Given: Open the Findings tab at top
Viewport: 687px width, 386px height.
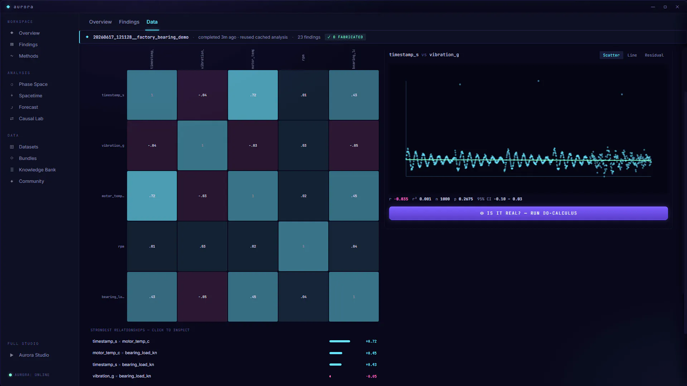Looking at the screenshot, I should [129, 22].
